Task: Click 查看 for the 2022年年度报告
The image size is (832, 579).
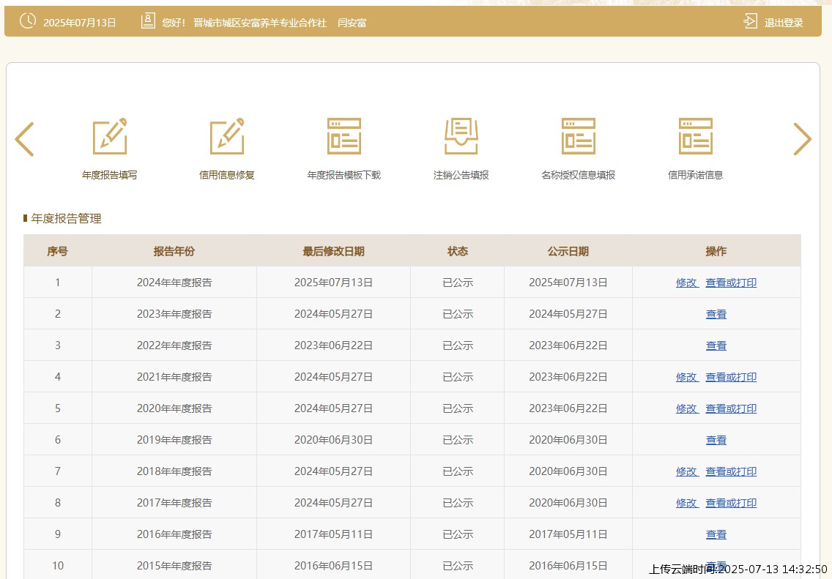Action: click(x=716, y=345)
